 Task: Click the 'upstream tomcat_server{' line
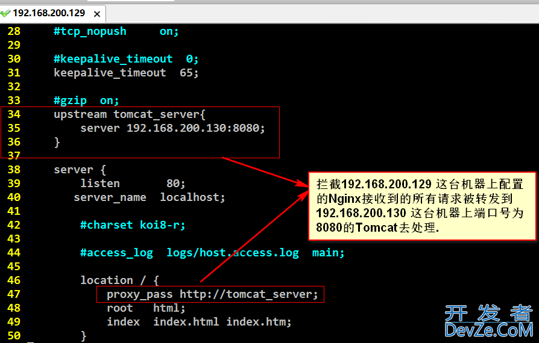click(x=130, y=114)
